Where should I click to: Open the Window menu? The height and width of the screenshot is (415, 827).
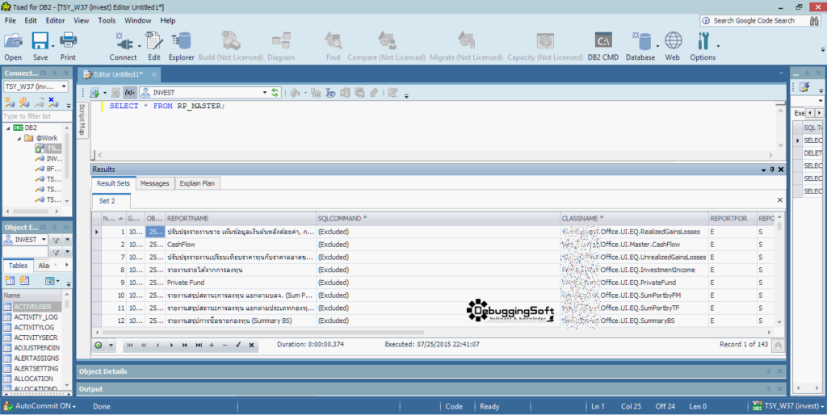pos(137,20)
